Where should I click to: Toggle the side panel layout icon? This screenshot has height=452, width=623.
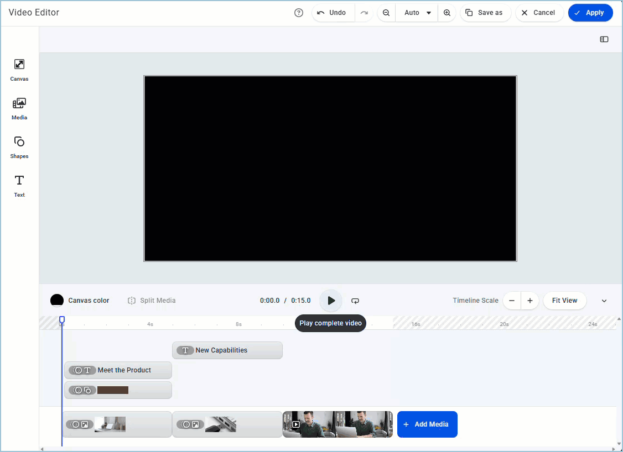[x=604, y=39]
